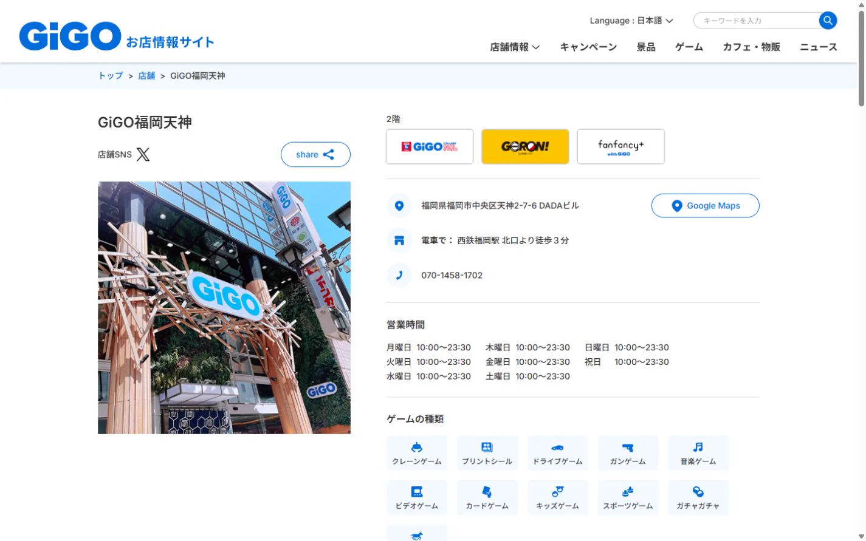This screenshot has width=866, height=541.
Task: Select the ドライブゲーム game type
Action: 558,453
